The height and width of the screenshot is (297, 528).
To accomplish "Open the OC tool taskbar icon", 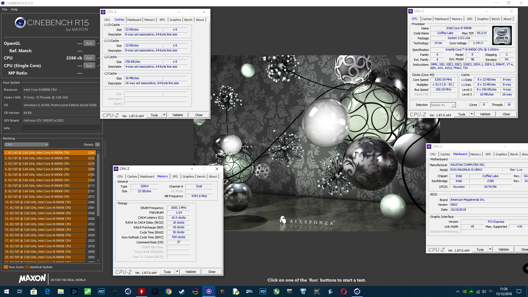I will pyautogui.click(x=317, y=291).
